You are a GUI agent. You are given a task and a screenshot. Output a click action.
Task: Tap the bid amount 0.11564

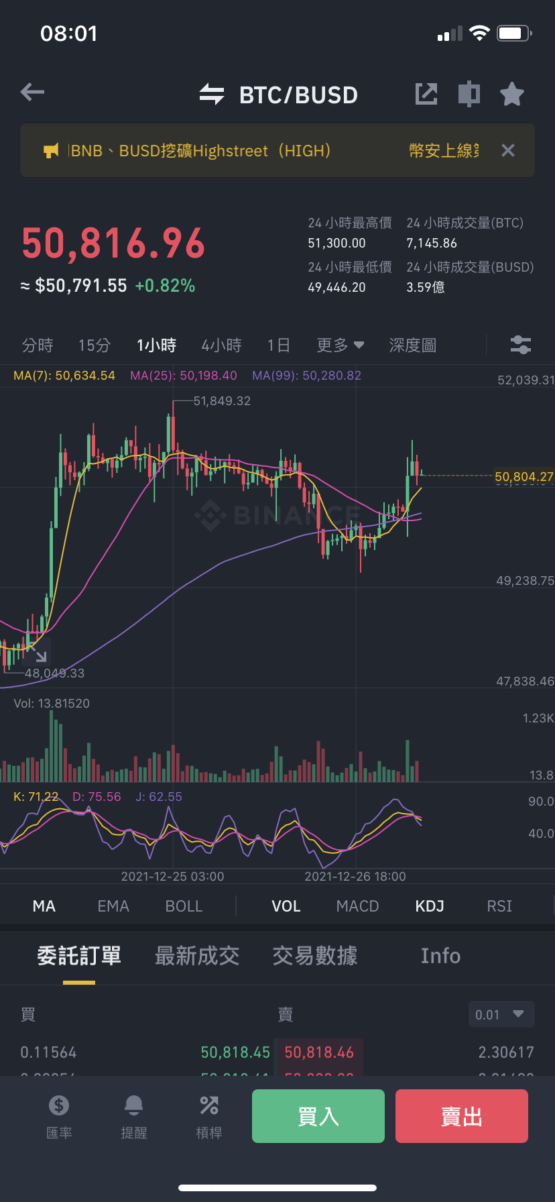48,1052
